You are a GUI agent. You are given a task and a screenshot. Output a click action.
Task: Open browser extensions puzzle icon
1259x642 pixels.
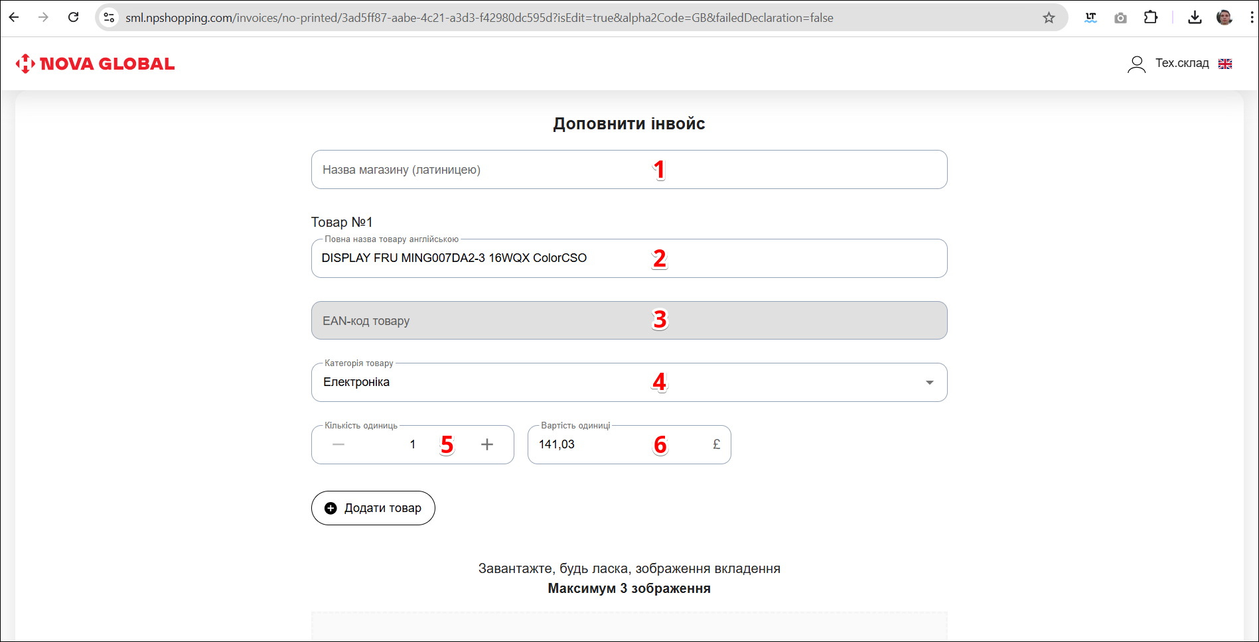tap(1151, 17)
